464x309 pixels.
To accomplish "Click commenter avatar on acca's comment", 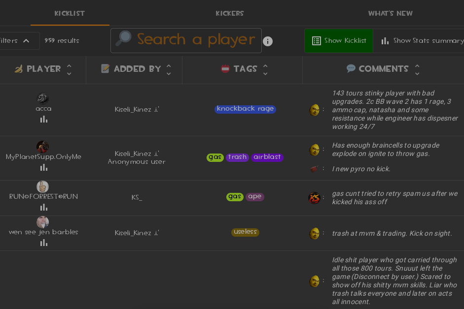I will coord(314,110).
